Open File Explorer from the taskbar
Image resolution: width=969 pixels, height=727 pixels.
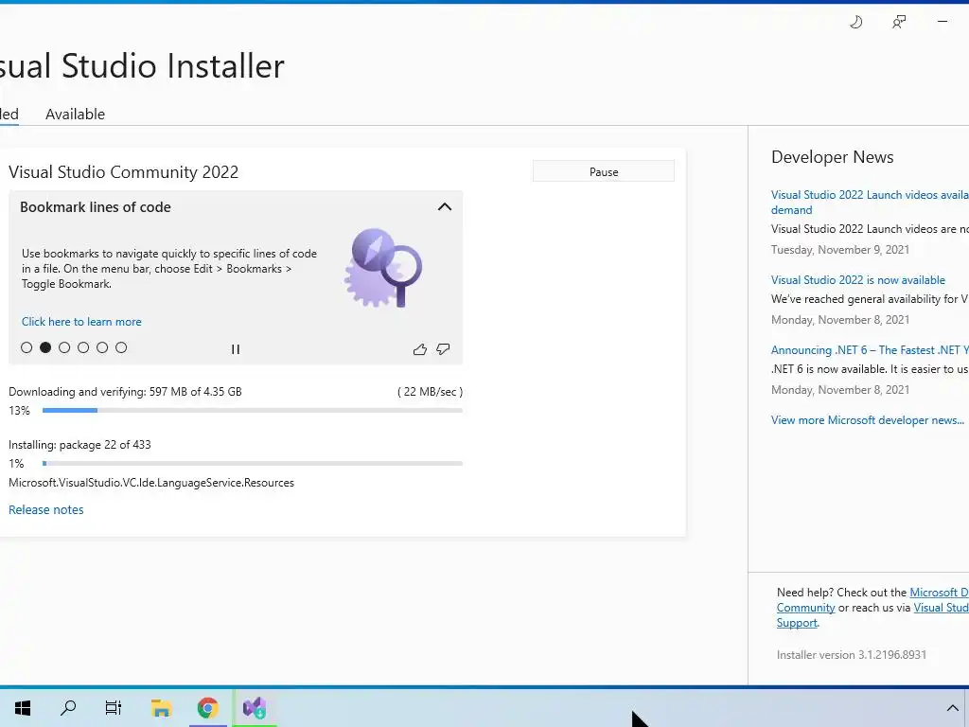click(x=161, y=708)
